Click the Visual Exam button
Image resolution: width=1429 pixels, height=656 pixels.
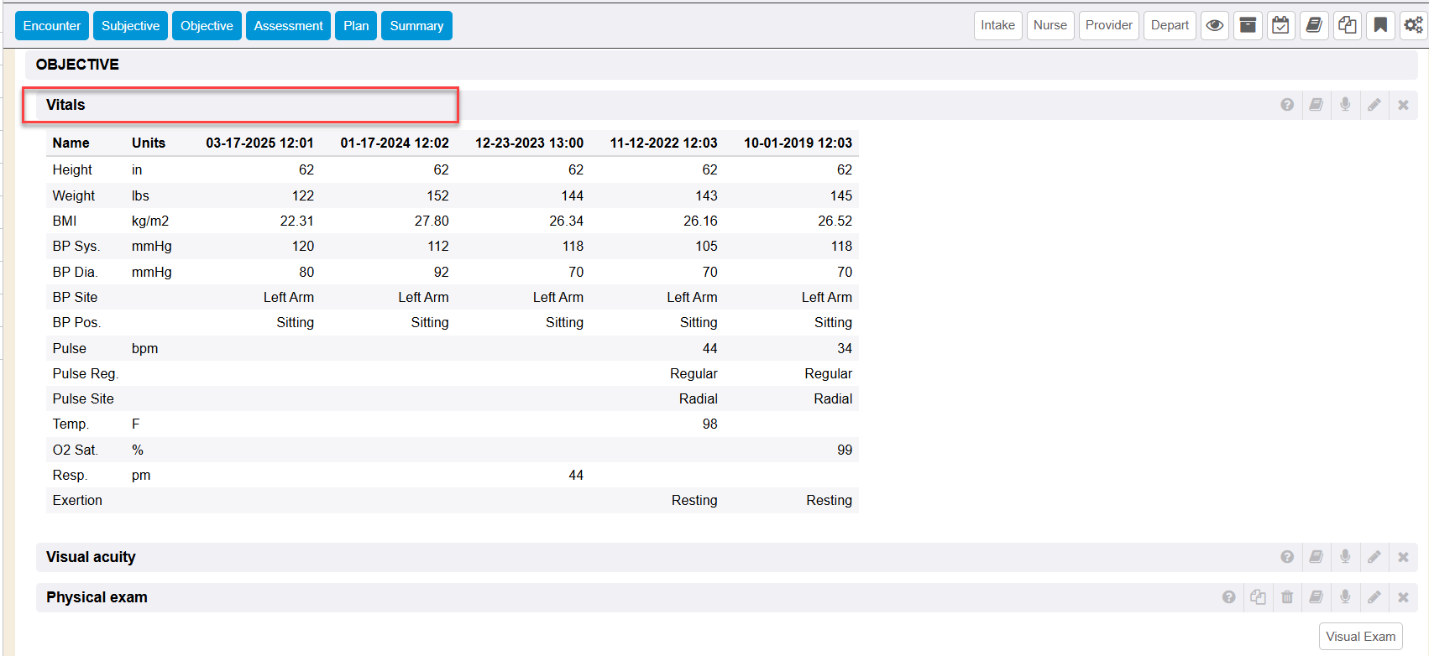(1360, 637)
